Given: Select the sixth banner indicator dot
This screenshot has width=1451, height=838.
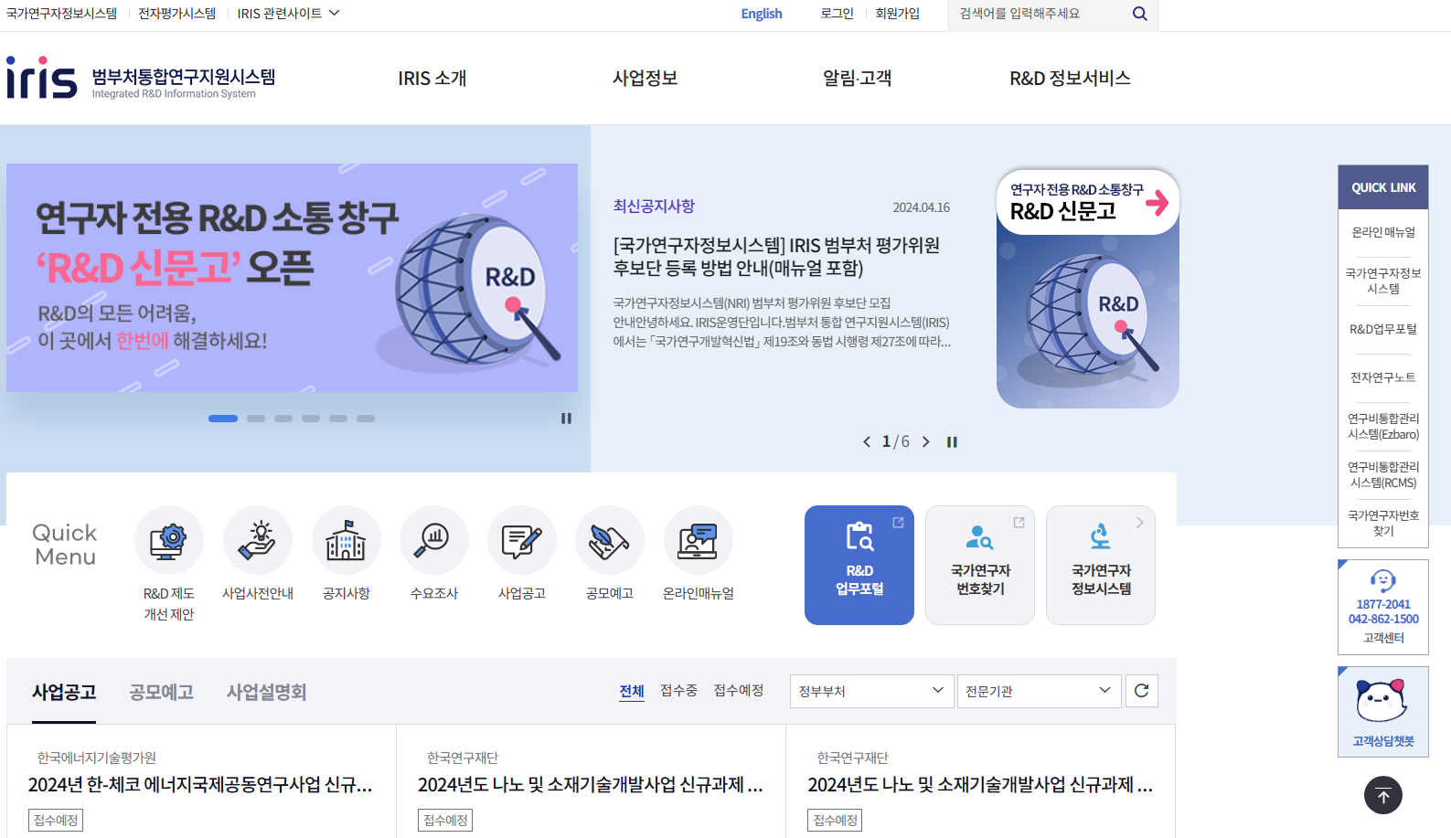Looking at the screenshot, I should click(366, 419).
